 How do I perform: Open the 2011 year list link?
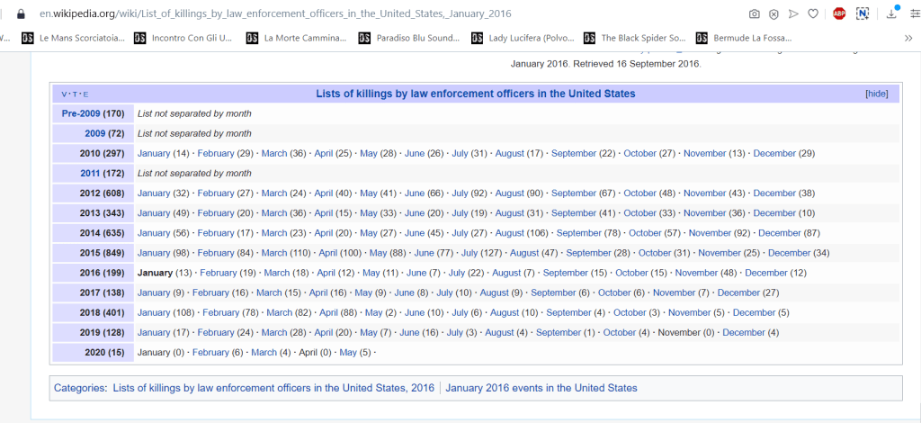[x=90, y=173]
